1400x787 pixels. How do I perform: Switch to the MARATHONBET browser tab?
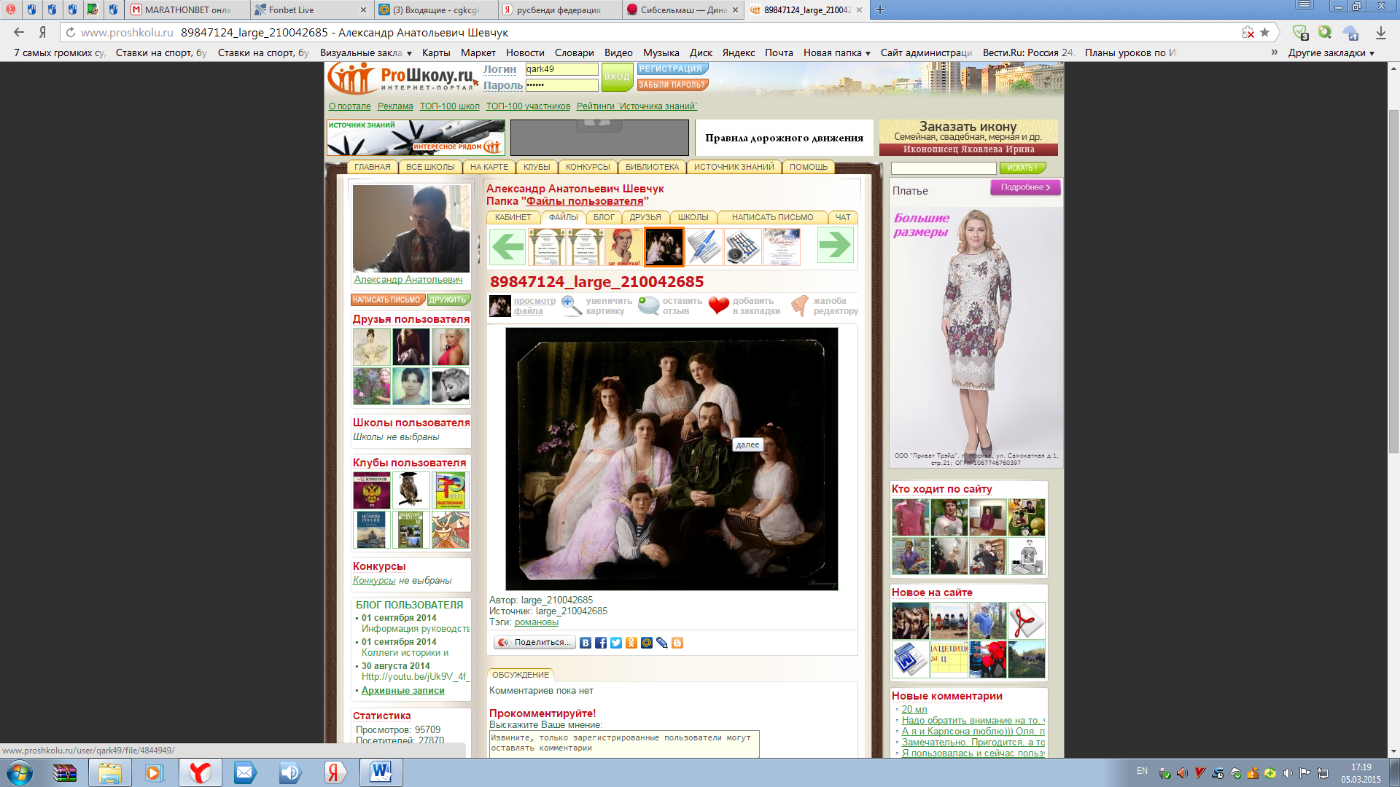point(187,9)
